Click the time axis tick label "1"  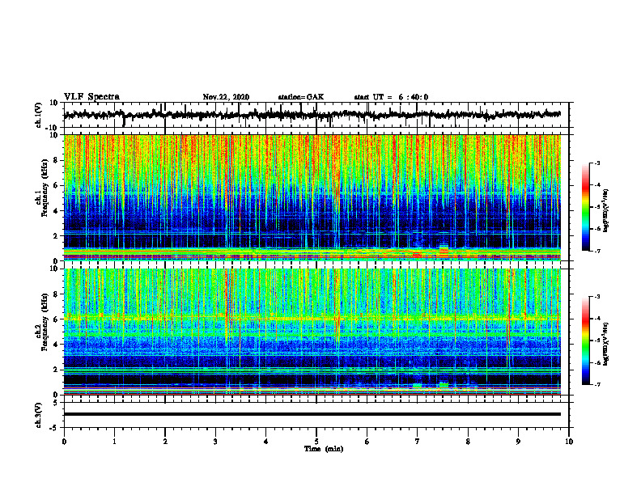[x=114, y=442]
